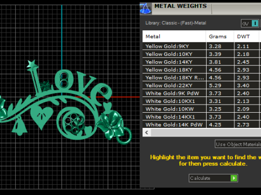This screenshot has height=195, width=261.
Task: Click the 3.28 grams value
Action: [215, 47]
